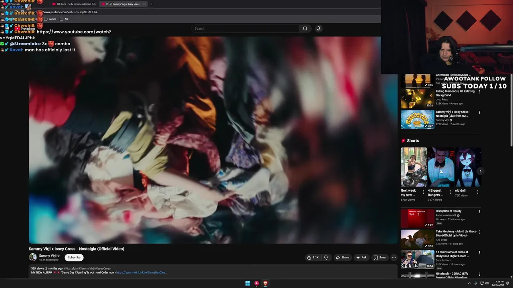Image resolution: width=513 pixels, height=288 pixels.
Task: Click the page vertical scrollbar
Action: [x=511, y=110]
